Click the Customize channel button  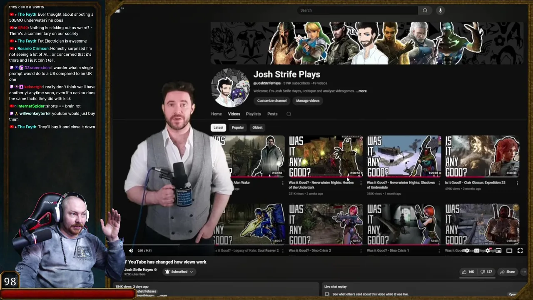272,100
